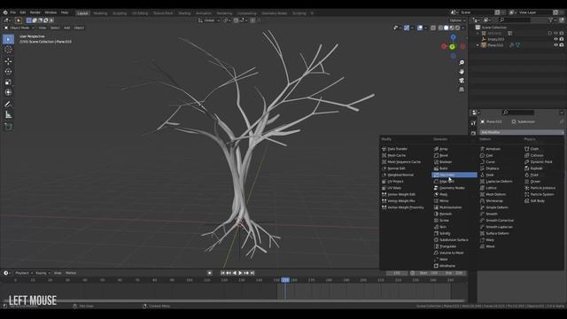Select the Annotate pencil tool

click(8, 105)
